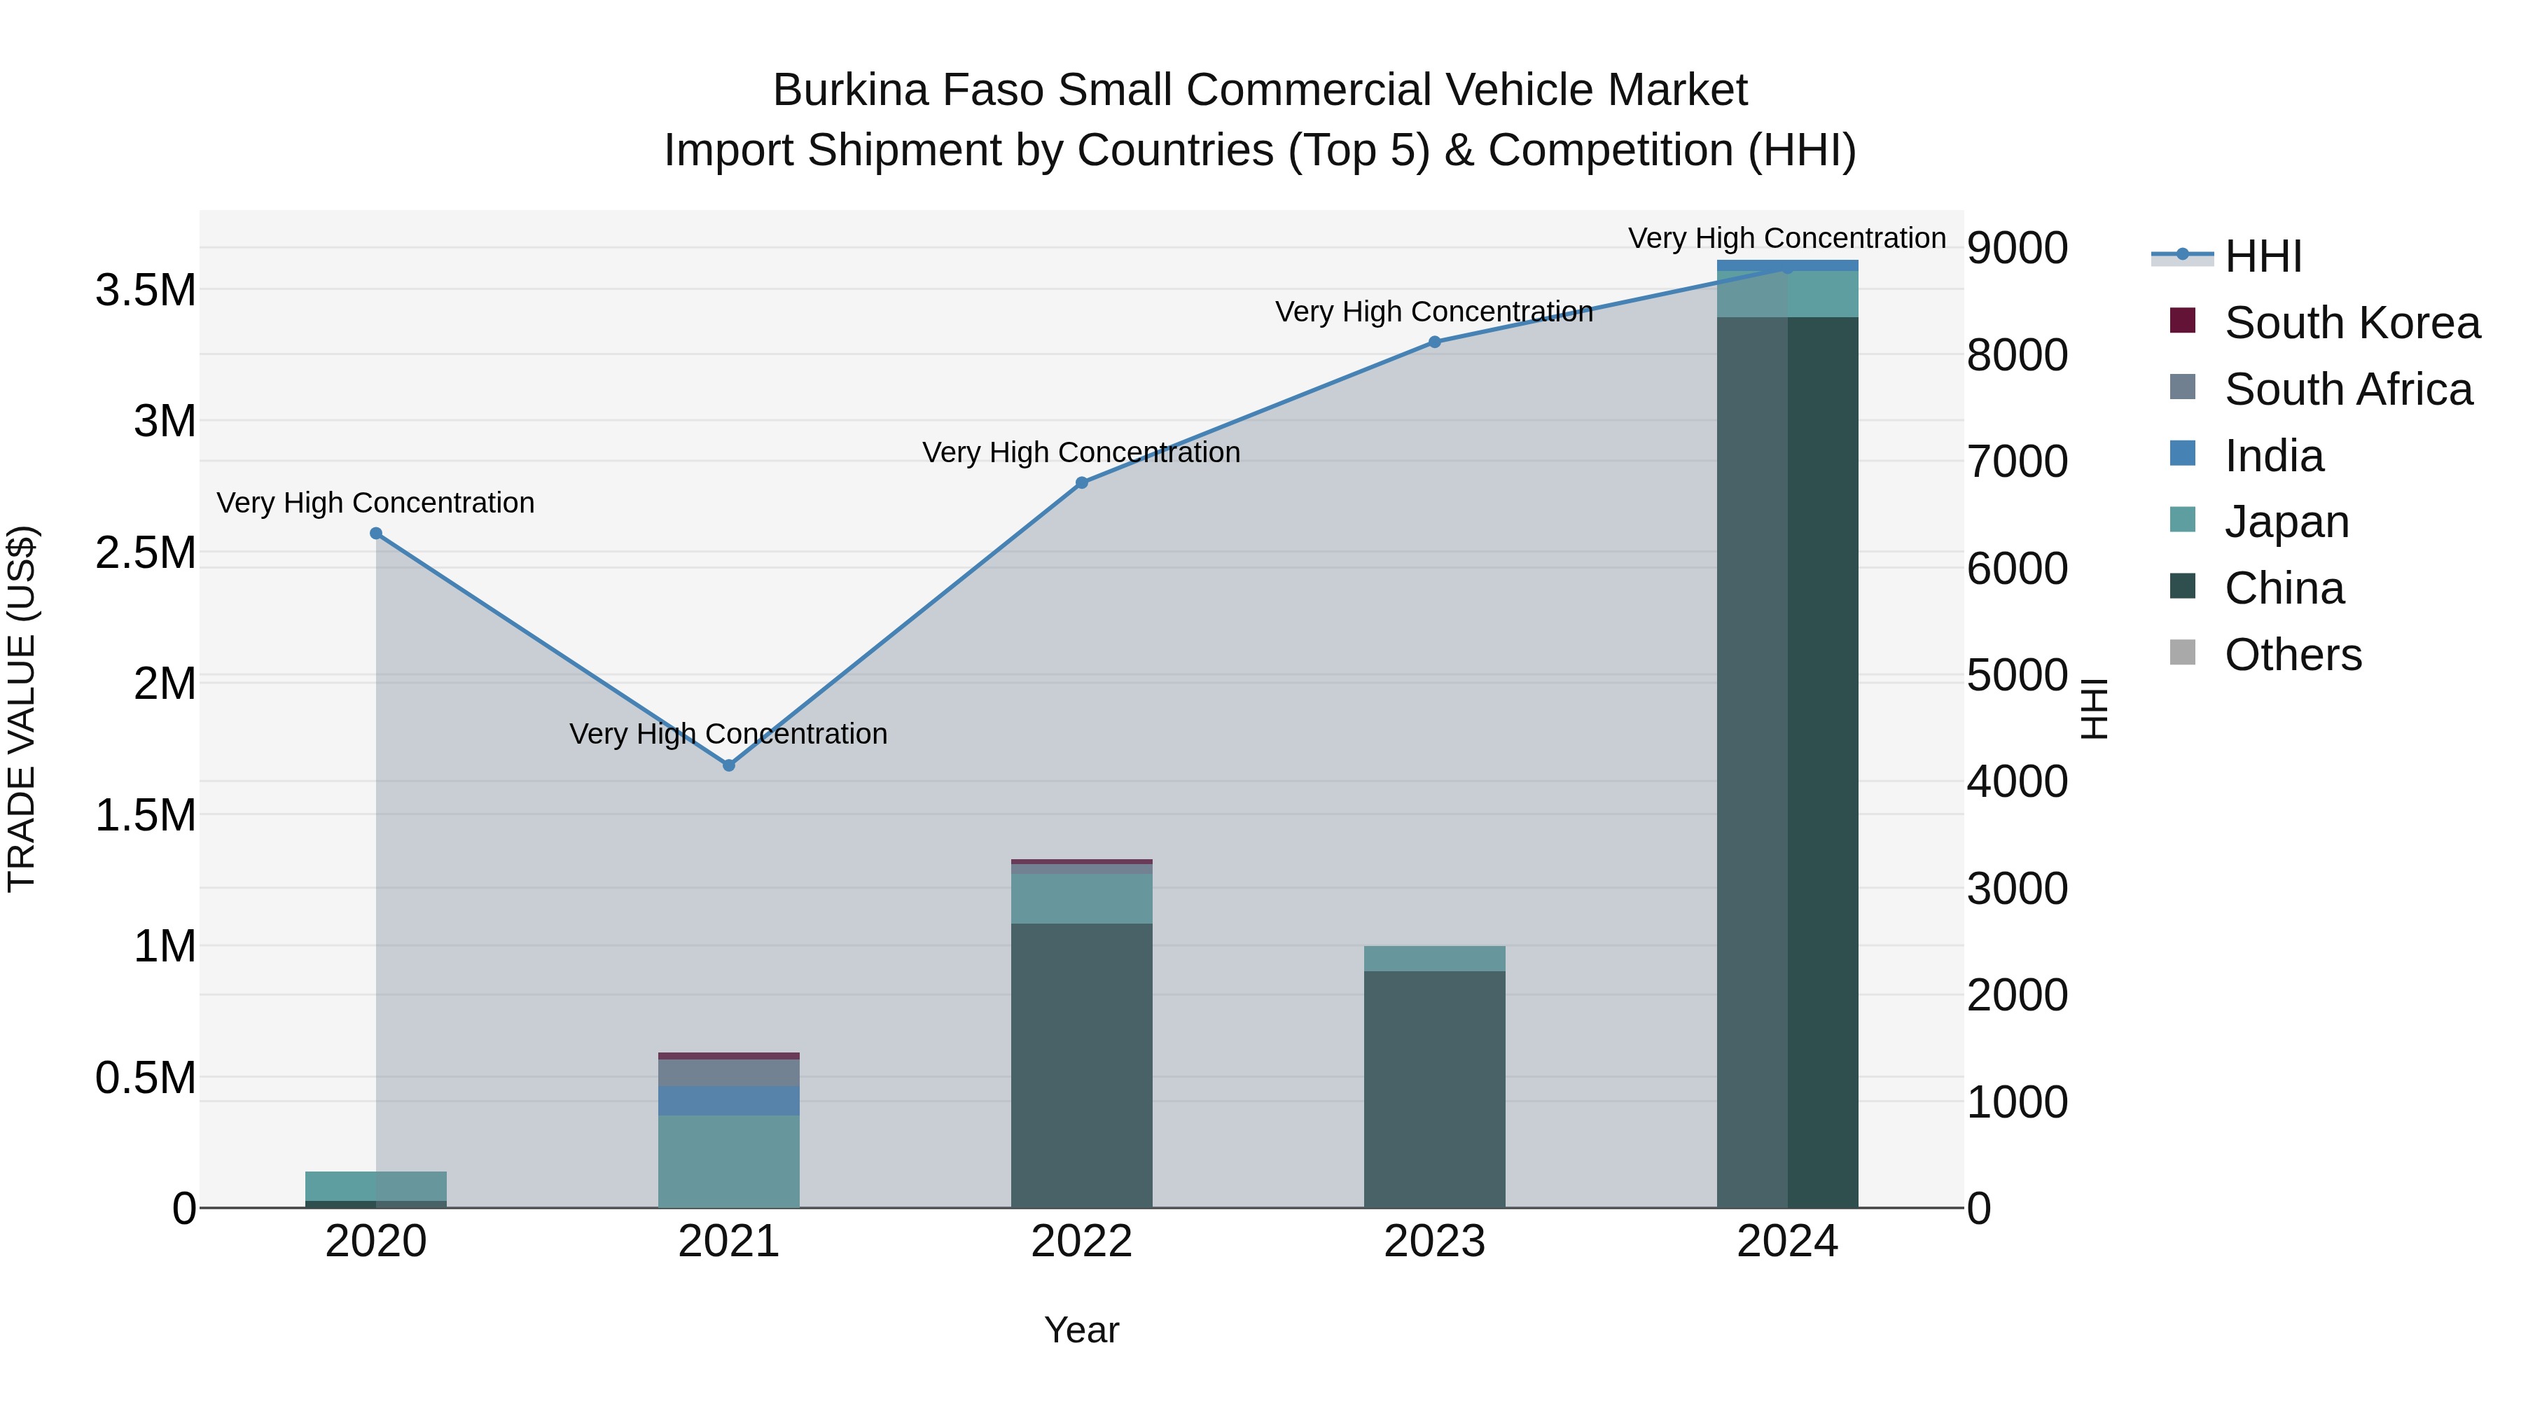Click the 2020 x-axis tick label
2521x1418 pixels.
376,1242
